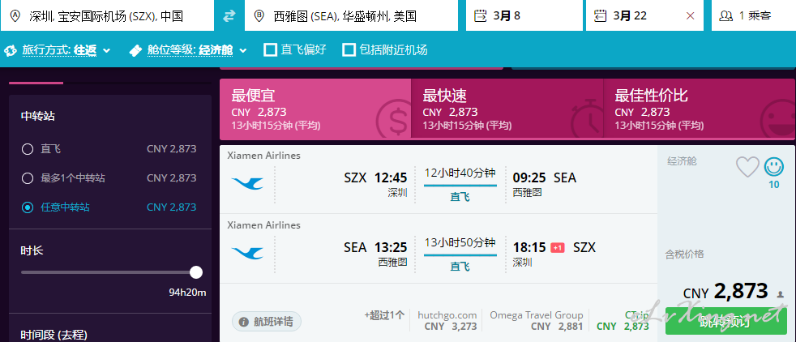
Task: Switch to the 最快速 sorting tab
Action: pos(507,109)
